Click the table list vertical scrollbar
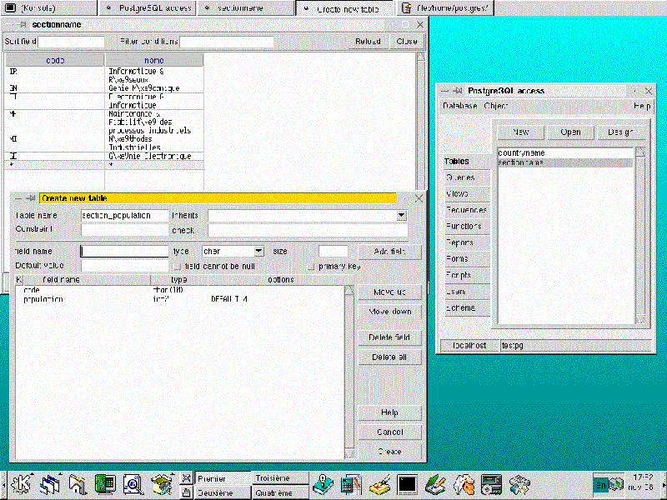Viewport: 667px width, 500px height. [640, 233]
